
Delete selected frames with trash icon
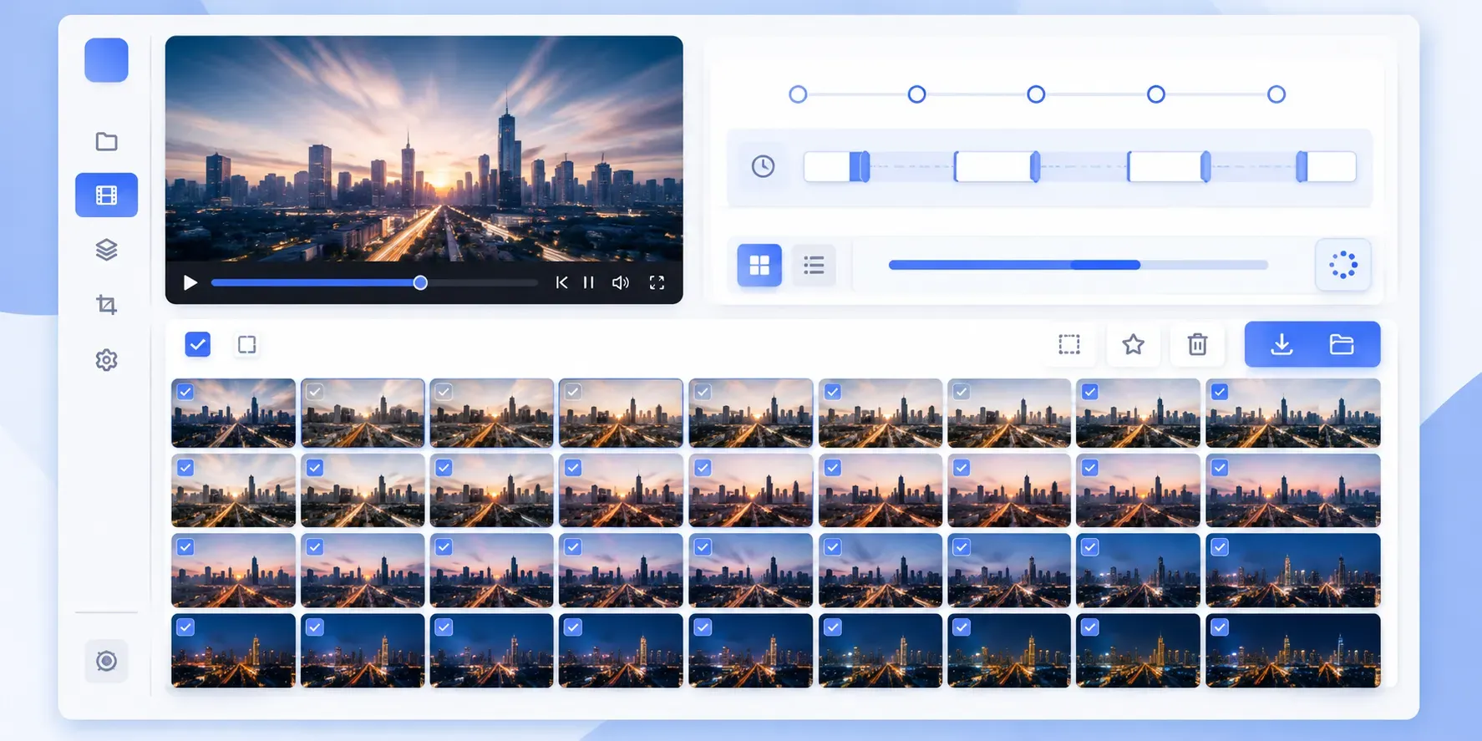click(x=1197, y=344)
